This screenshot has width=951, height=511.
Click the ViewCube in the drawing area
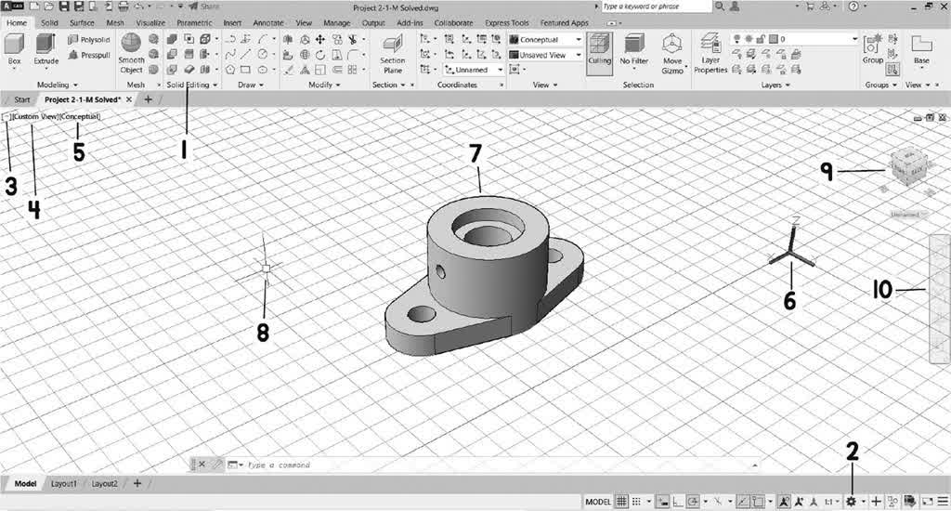tap(908, 166)
